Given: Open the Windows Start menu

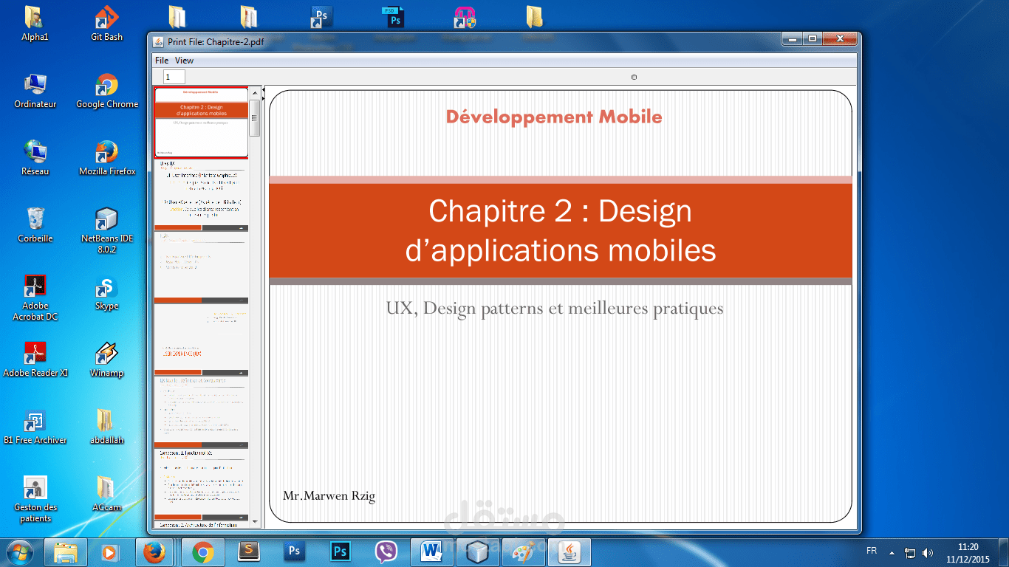Looking at the screenshot, I should [x=20, y=551].
